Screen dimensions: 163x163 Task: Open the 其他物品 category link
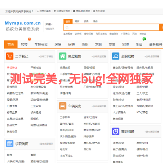coord(12,132)
